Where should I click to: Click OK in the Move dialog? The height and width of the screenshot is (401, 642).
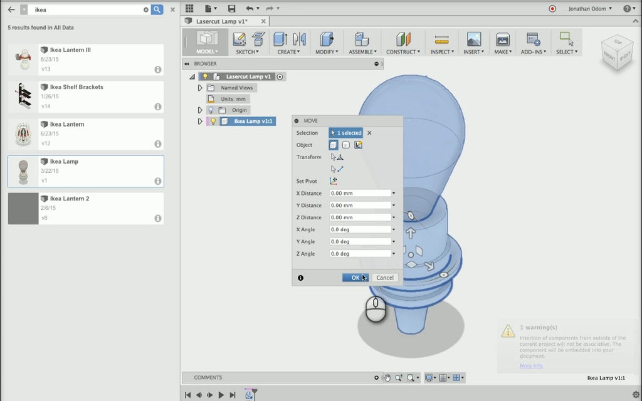pos(355,278)
